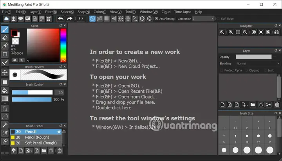282x161 pixels.
Task: Enable the Clipping checkbox
Action: [246, 70]
